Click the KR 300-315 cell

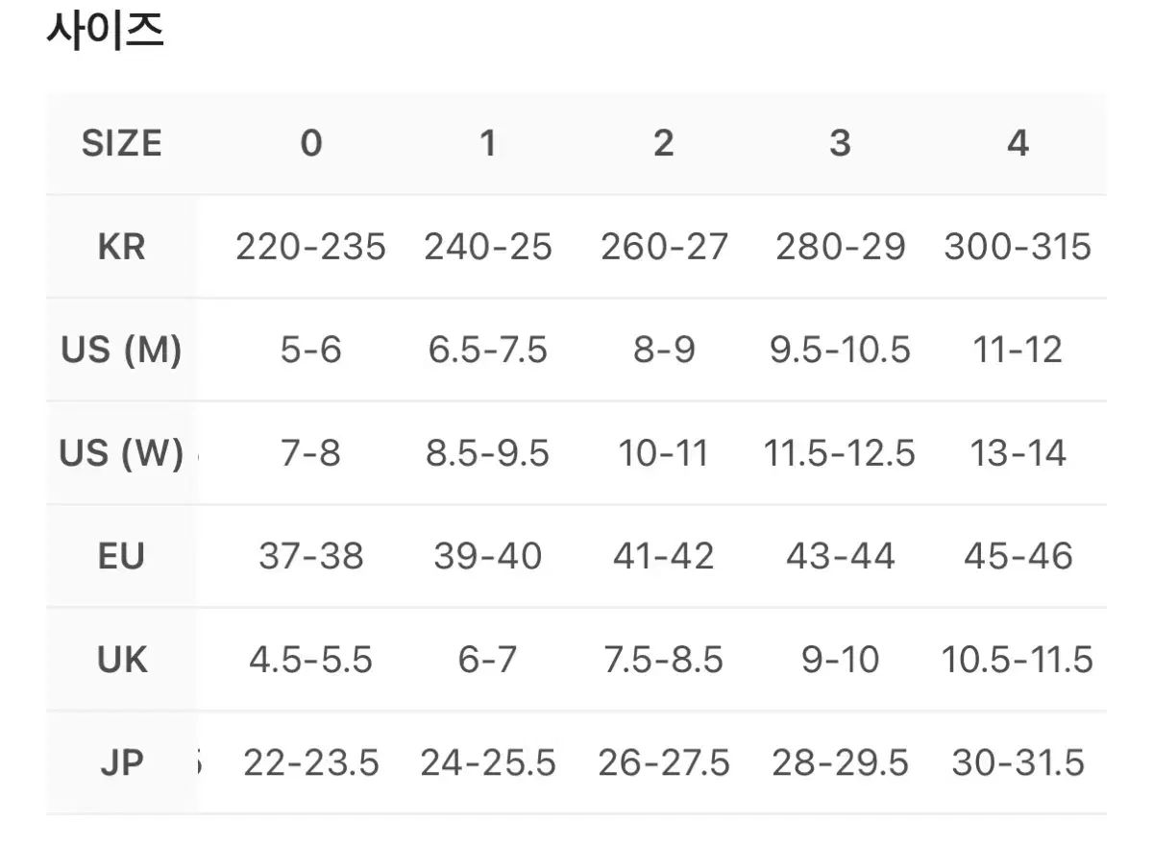(1018, 247)
